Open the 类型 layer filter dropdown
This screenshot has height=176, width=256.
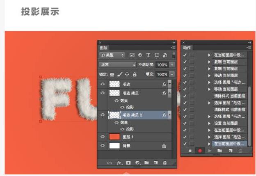click(x=112, y=55)
